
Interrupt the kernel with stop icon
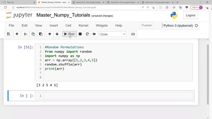point(80,34)
